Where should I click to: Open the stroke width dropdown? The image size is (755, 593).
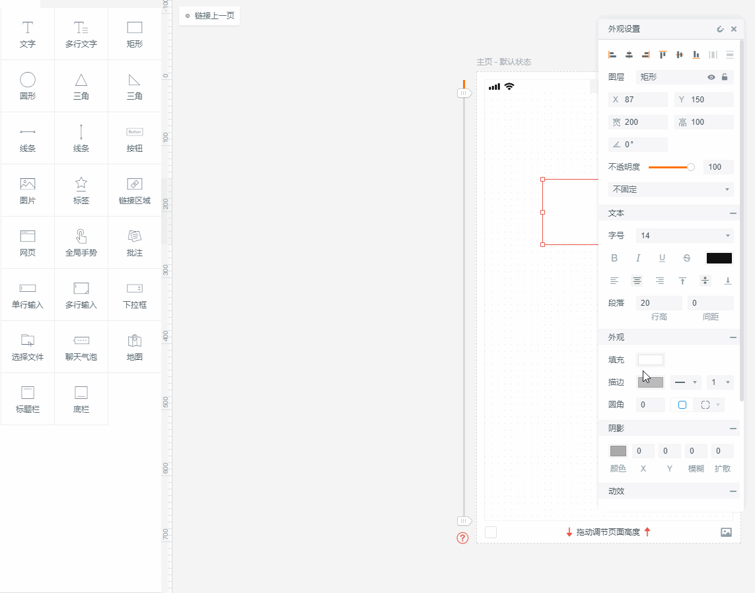720,382
